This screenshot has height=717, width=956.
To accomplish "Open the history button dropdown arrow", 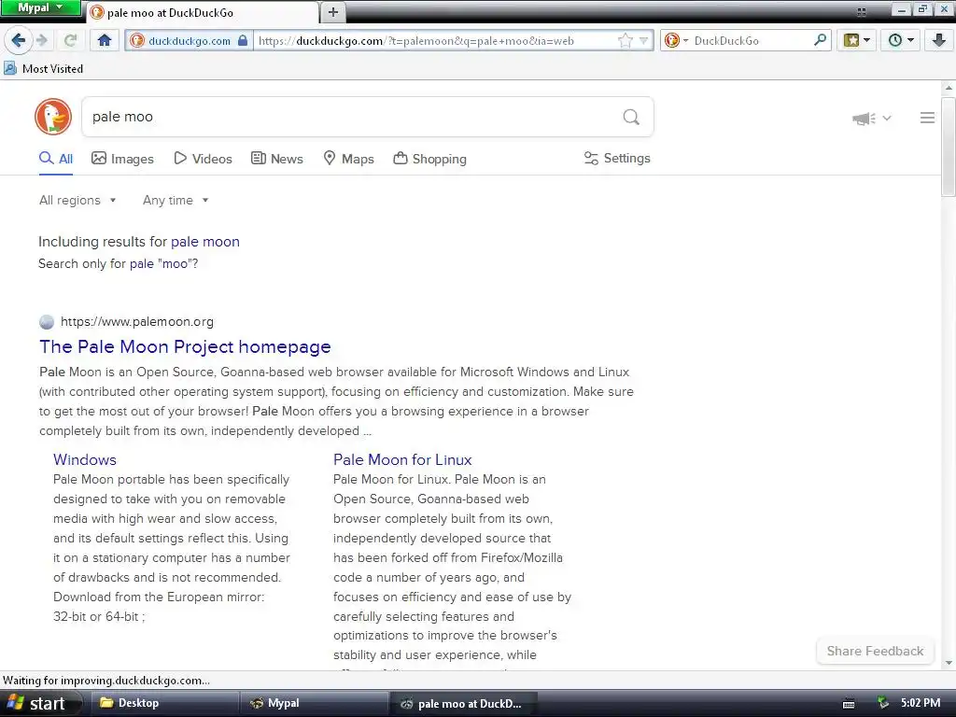I will [911, 40].
